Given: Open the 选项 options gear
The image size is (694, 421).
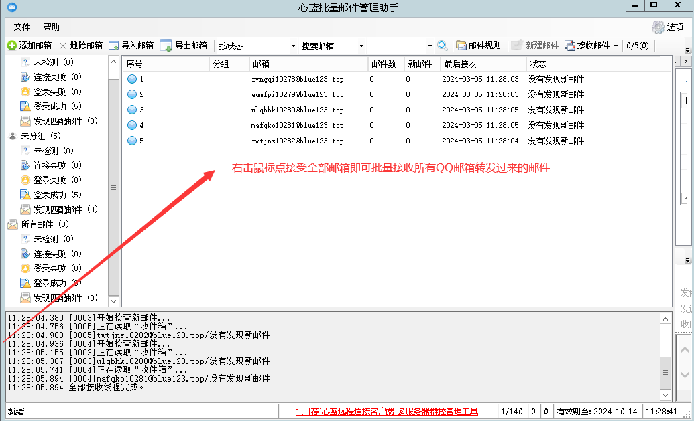Looking at the screenshot, I should 658,27.
